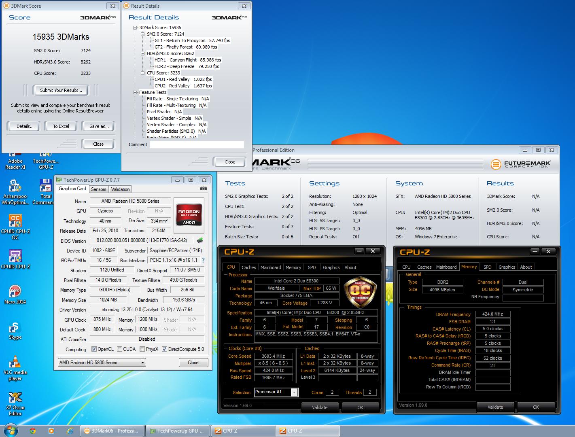Launch CPUID CPU-Z OC desktop icon
Screen dimensions: 575x437
pyautogui.click(x=15, y=227)
